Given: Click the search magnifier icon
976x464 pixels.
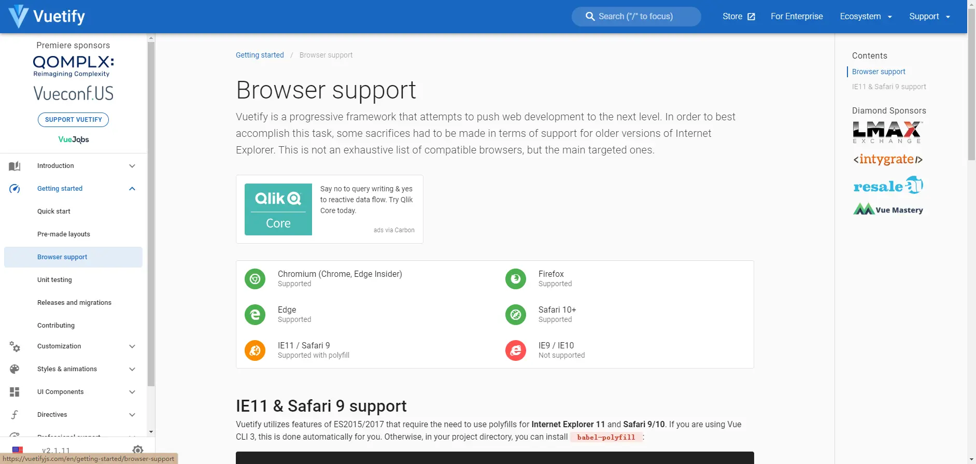Looking at the screenshot, I should coord(590,17).
